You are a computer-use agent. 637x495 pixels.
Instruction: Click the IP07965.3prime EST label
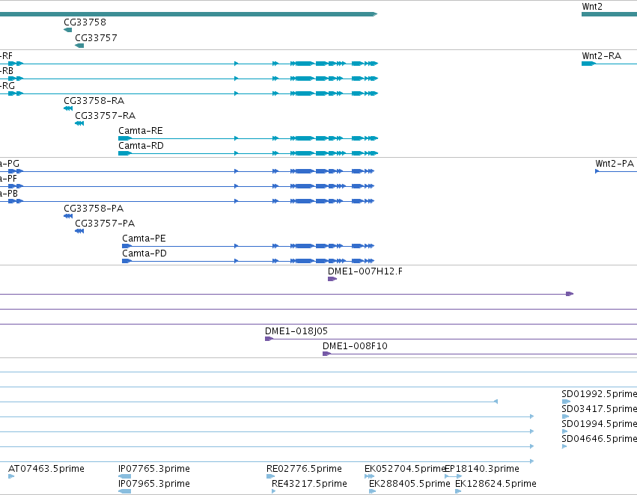click(x=154, y=484)
